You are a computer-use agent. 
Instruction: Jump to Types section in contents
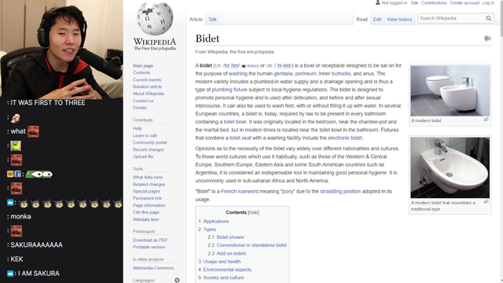210,230
